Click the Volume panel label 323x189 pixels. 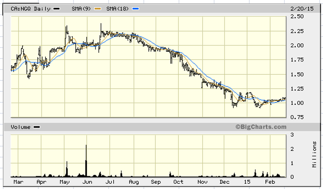pos(20,127)
